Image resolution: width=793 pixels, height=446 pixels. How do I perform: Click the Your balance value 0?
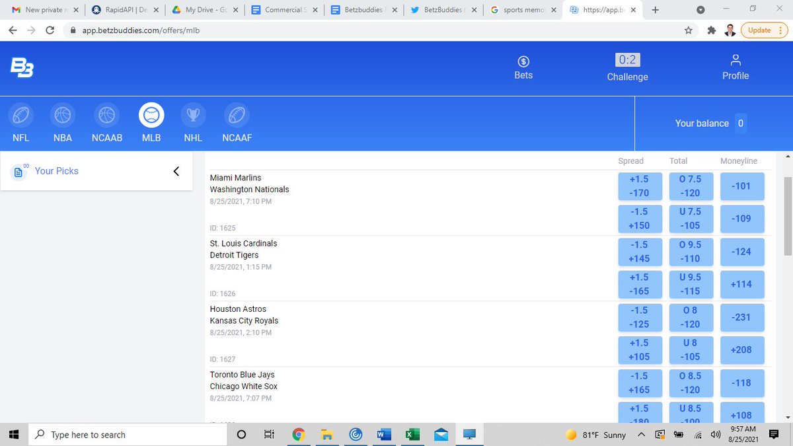pos(741,124)
